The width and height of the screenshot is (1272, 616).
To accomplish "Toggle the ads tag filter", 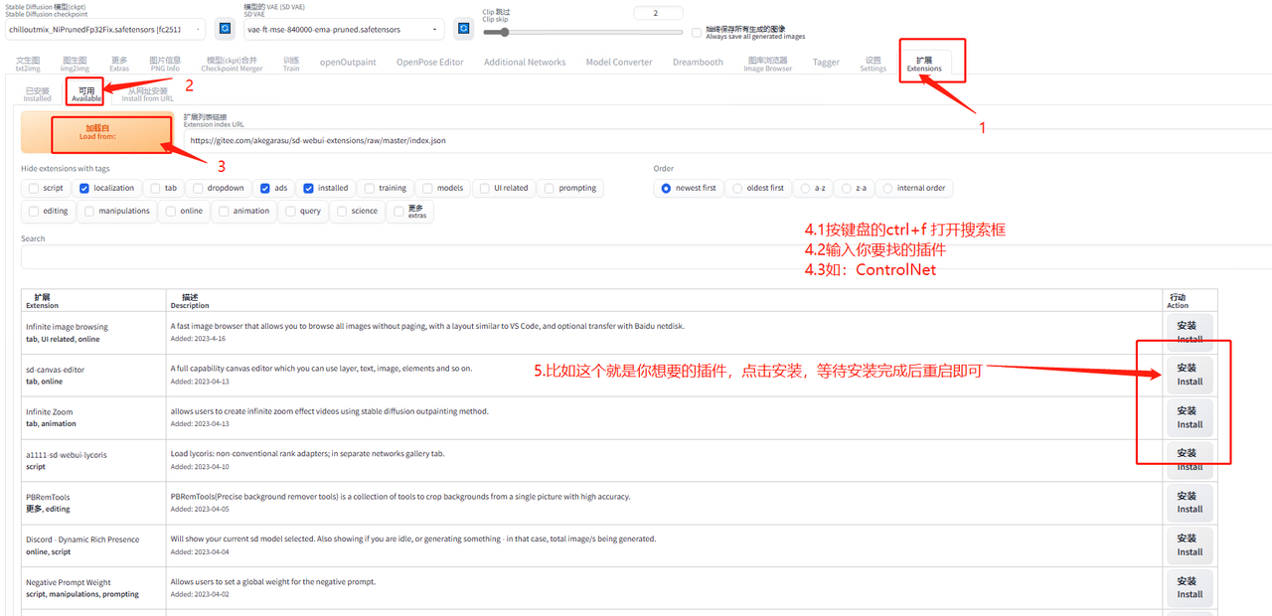I will pyautogui.click(x=265, y=188).
